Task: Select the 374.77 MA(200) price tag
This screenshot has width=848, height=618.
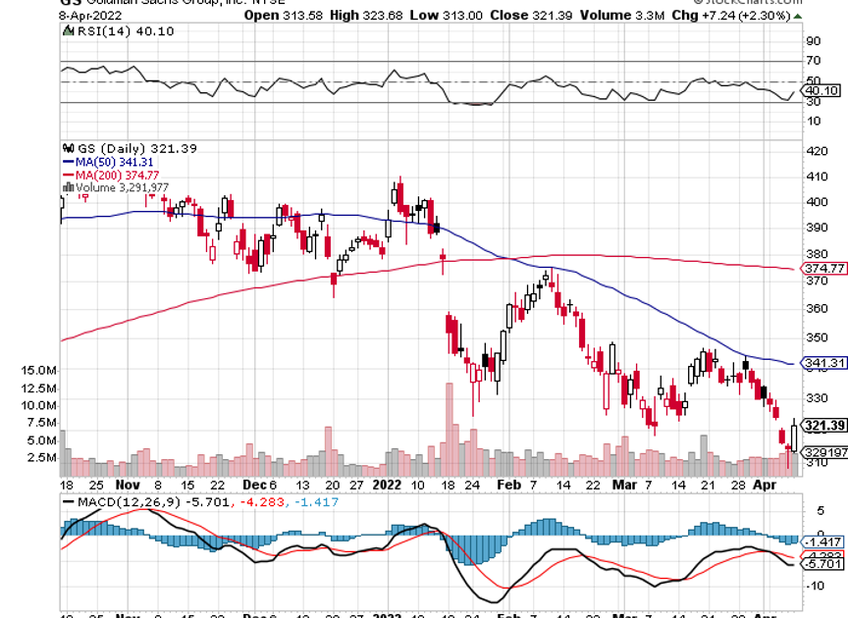Action: point(822,268)
